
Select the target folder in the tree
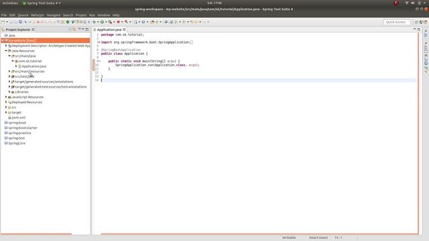(16, 112)
